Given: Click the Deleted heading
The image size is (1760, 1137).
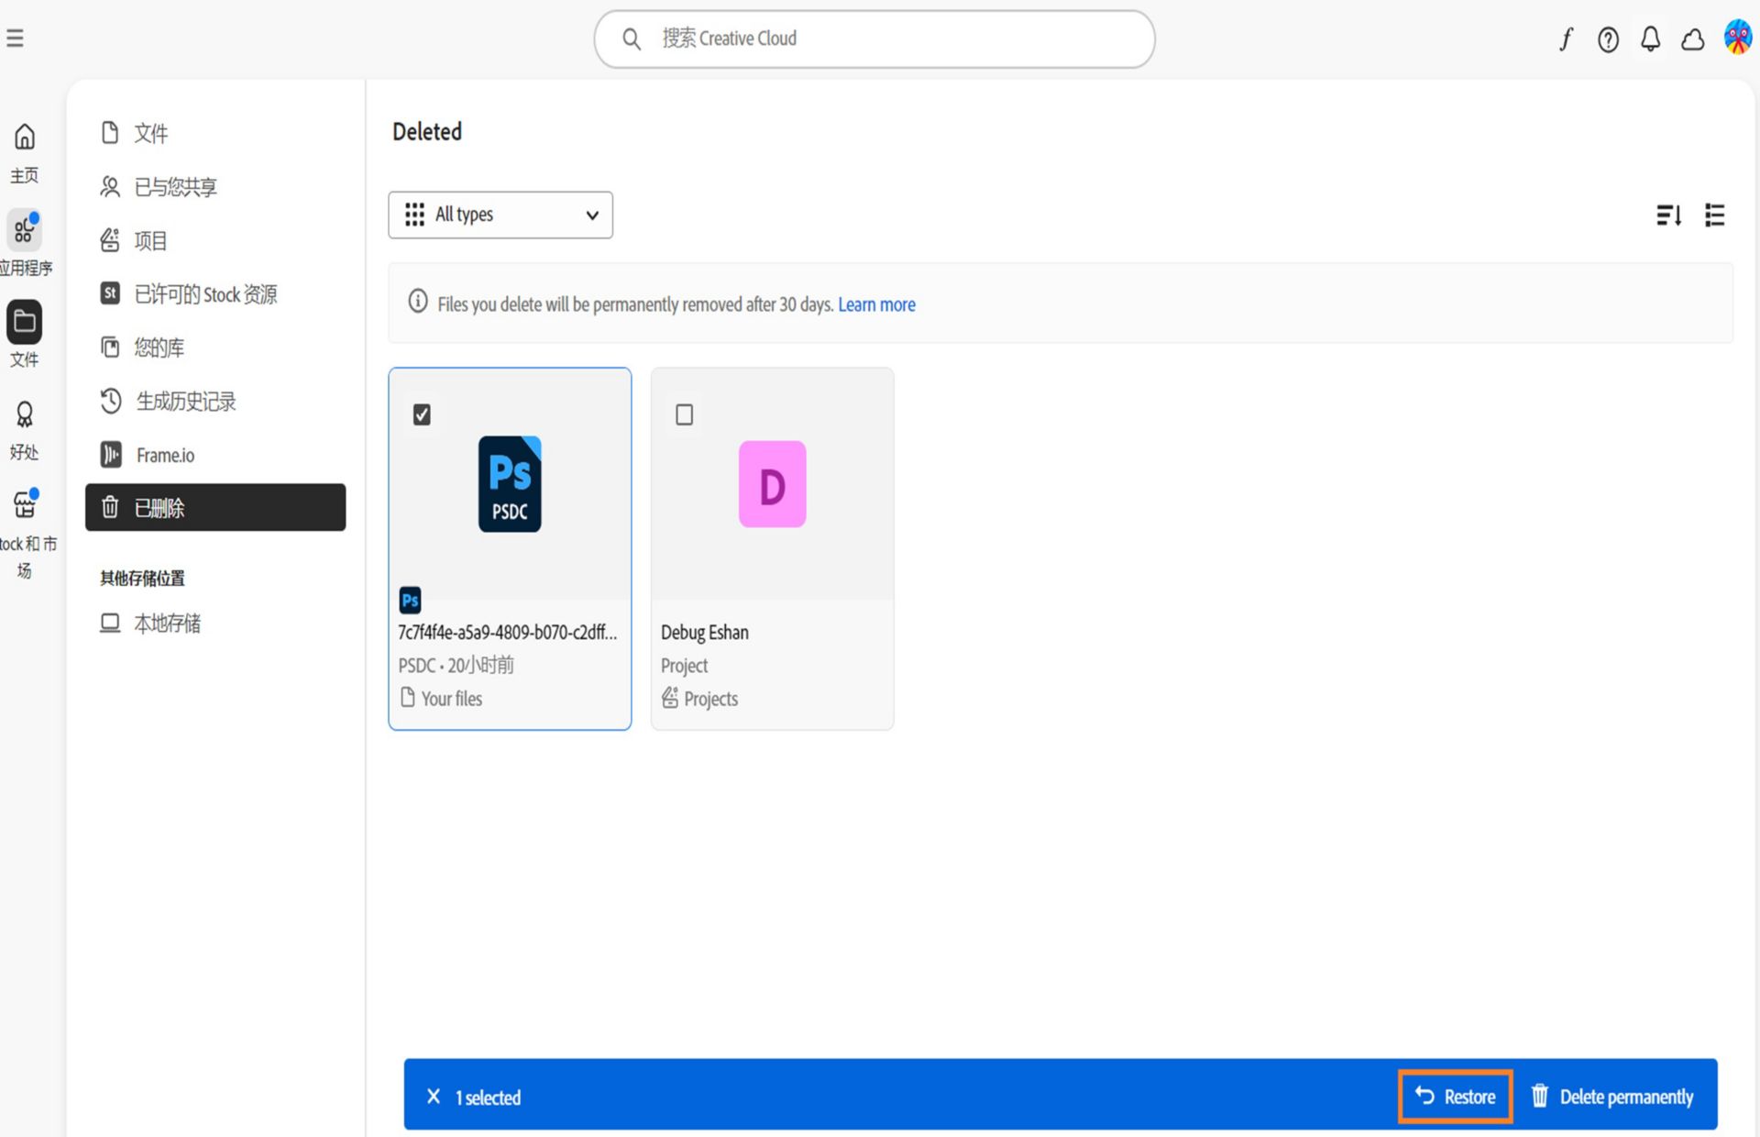Looking at the screenshot, I should pos(427,132).
